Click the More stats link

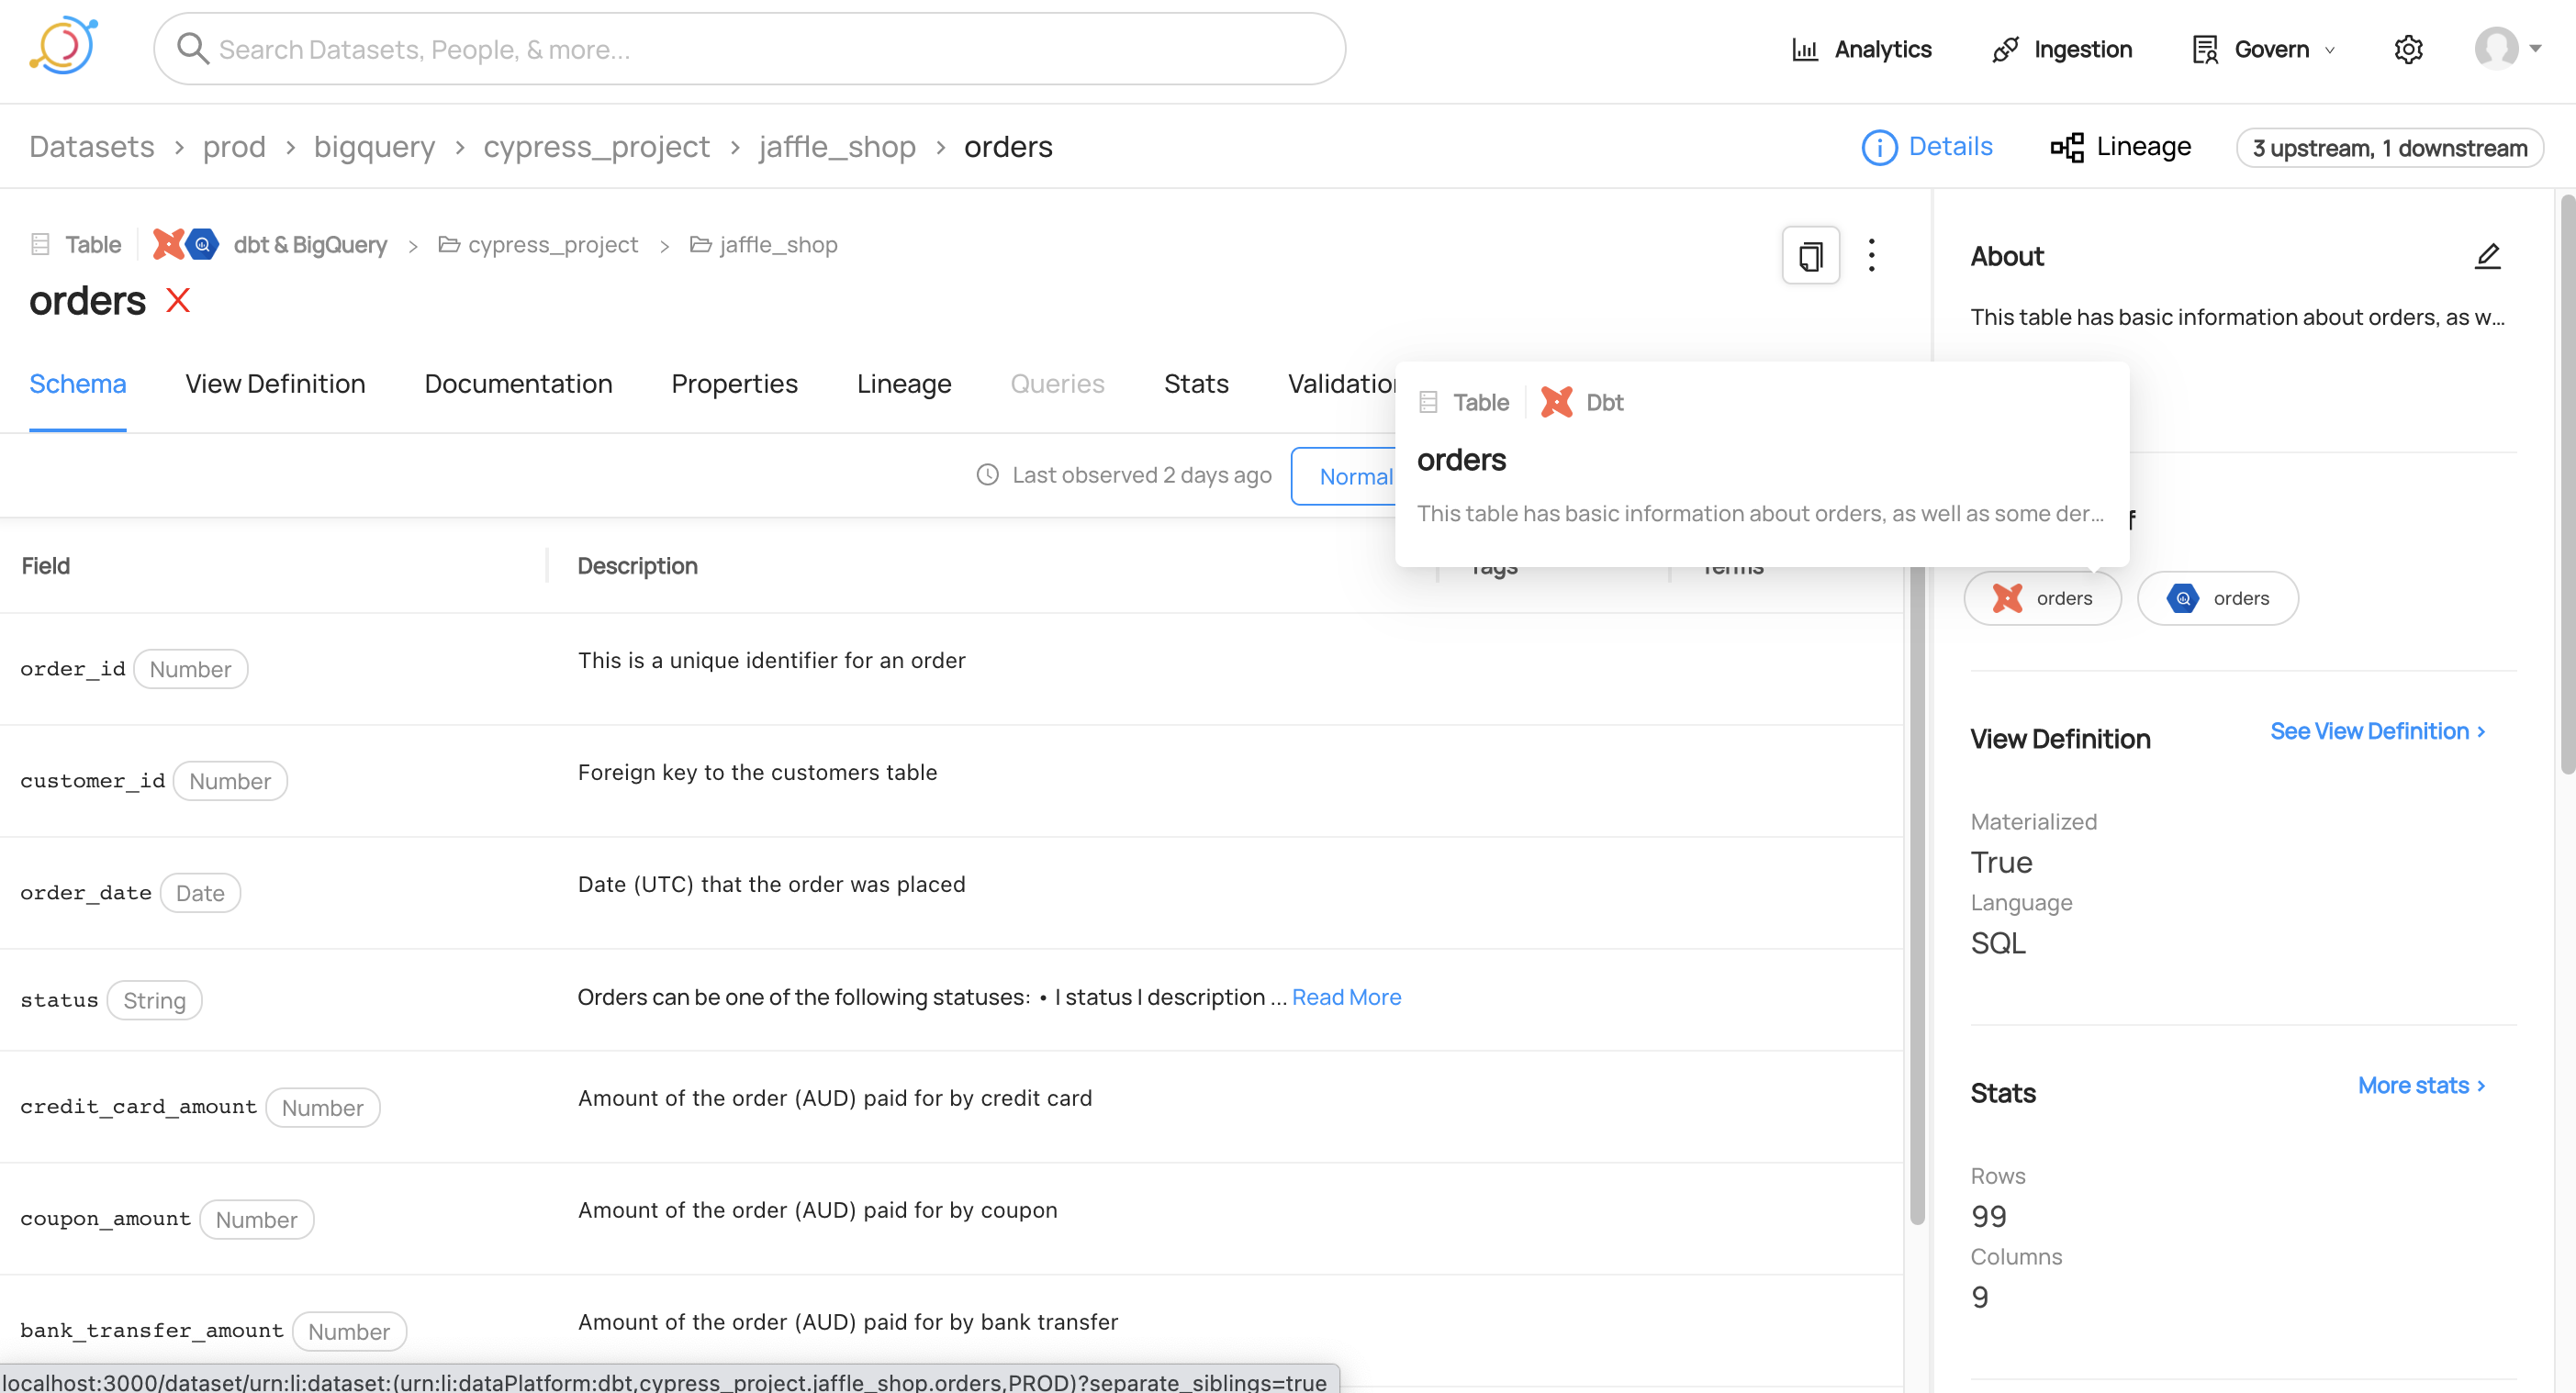tap(2420, 1085)
